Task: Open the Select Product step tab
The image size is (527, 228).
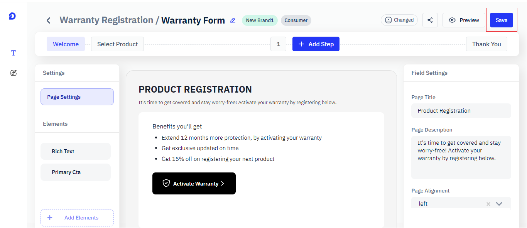Action: click(117, 44)
